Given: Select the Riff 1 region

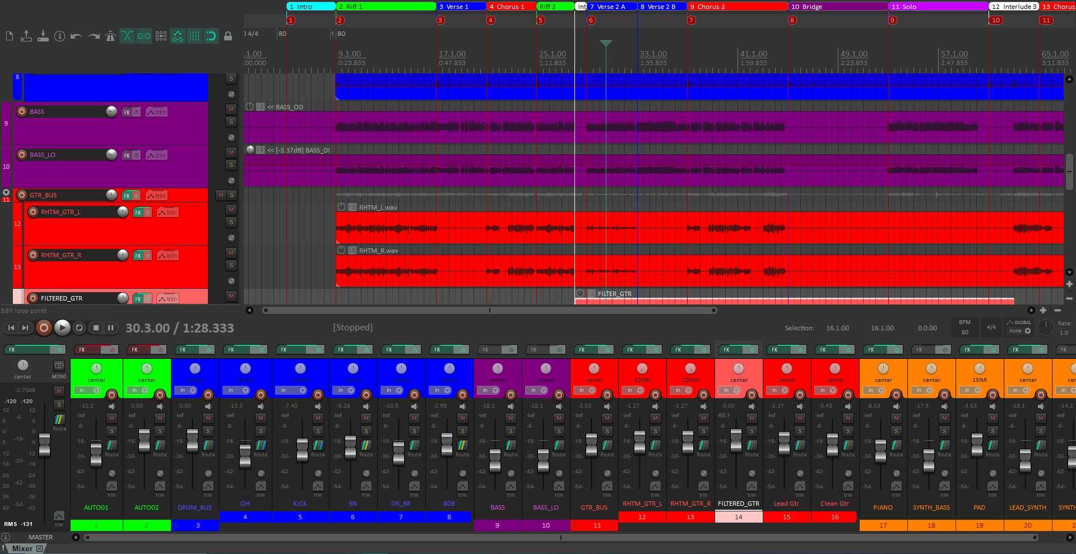Looking at the screenshot, I should click(386, 7).
